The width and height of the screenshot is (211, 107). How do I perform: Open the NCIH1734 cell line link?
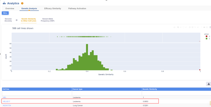[x=7, y=106]
